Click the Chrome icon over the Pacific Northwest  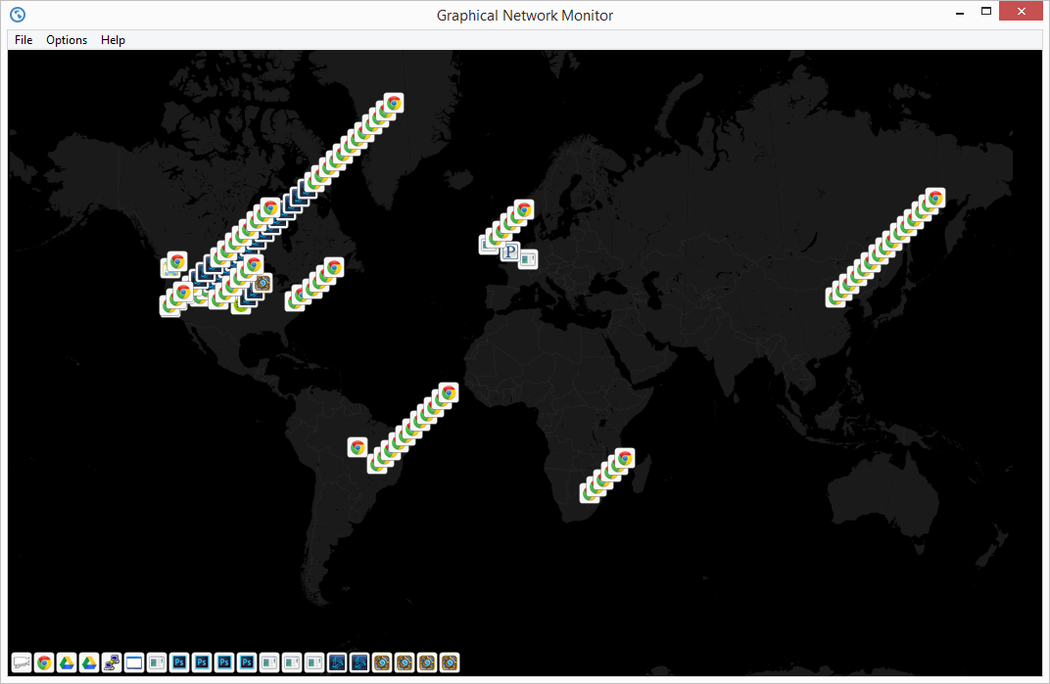pyautogui.click(x=176, y=261)
